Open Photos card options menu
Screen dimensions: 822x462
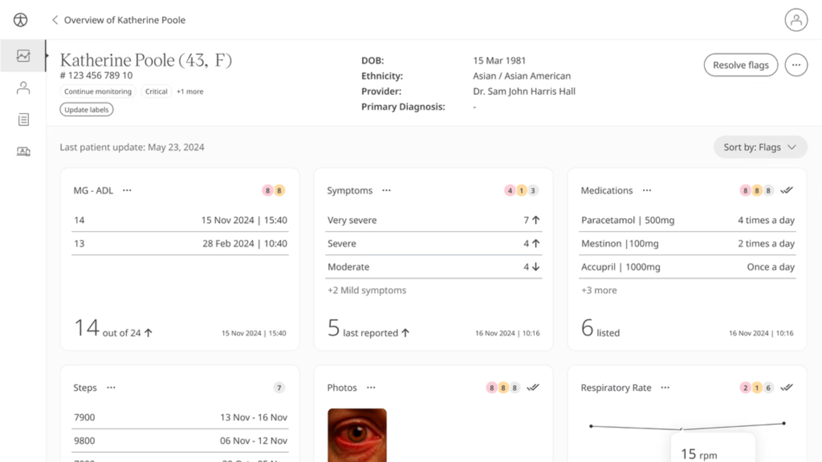pyautogui.click(x=371, y=388)
